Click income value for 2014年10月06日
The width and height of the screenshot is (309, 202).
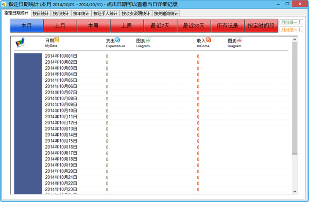pos(198,86)
